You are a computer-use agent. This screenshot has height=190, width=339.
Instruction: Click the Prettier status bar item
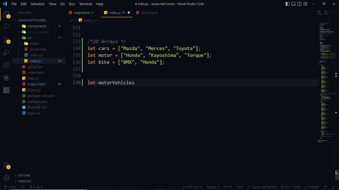click(x=311, y=187)
